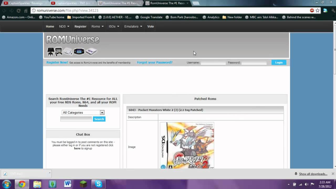Close the downloads bar
Viewport: 336px width, 189px height.
pos(333,174)
